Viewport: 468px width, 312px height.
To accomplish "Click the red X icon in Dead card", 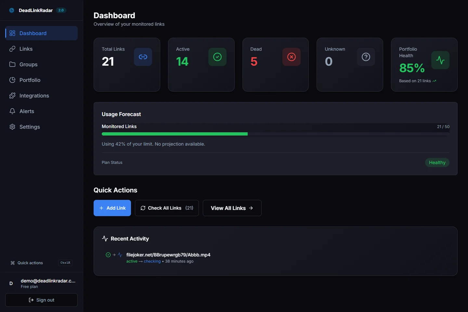I will (292, 57).
